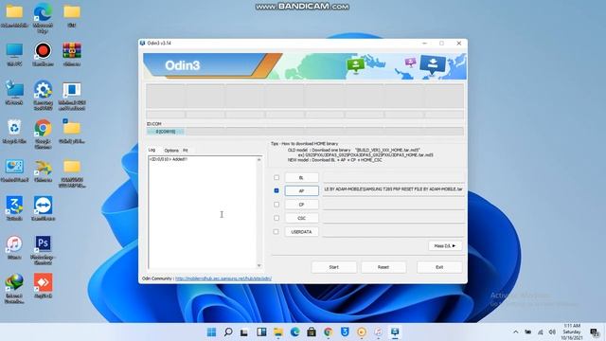Expand the Mass D/L arrow button

coord(445,246)
